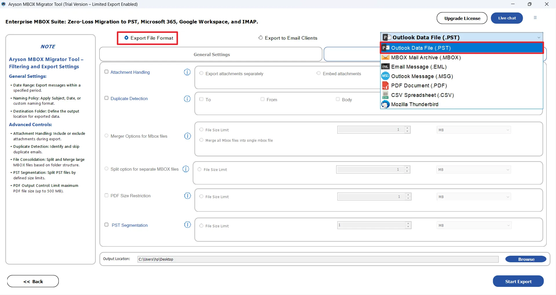Click the Mozilla Thunderbird icon
This screenshot has height=295, width=556.
click(x=385, y=104)
